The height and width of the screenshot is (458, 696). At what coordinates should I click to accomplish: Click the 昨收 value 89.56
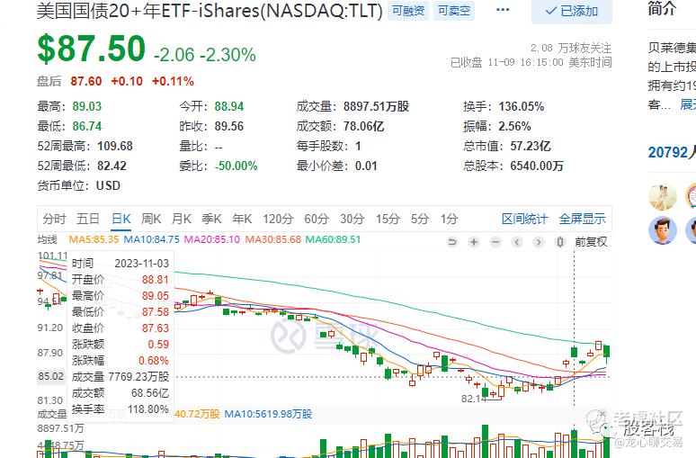[x=229, y=126]
